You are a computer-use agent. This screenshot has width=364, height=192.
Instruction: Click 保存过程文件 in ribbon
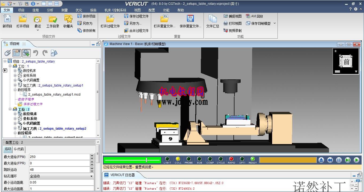coord(136,16)
